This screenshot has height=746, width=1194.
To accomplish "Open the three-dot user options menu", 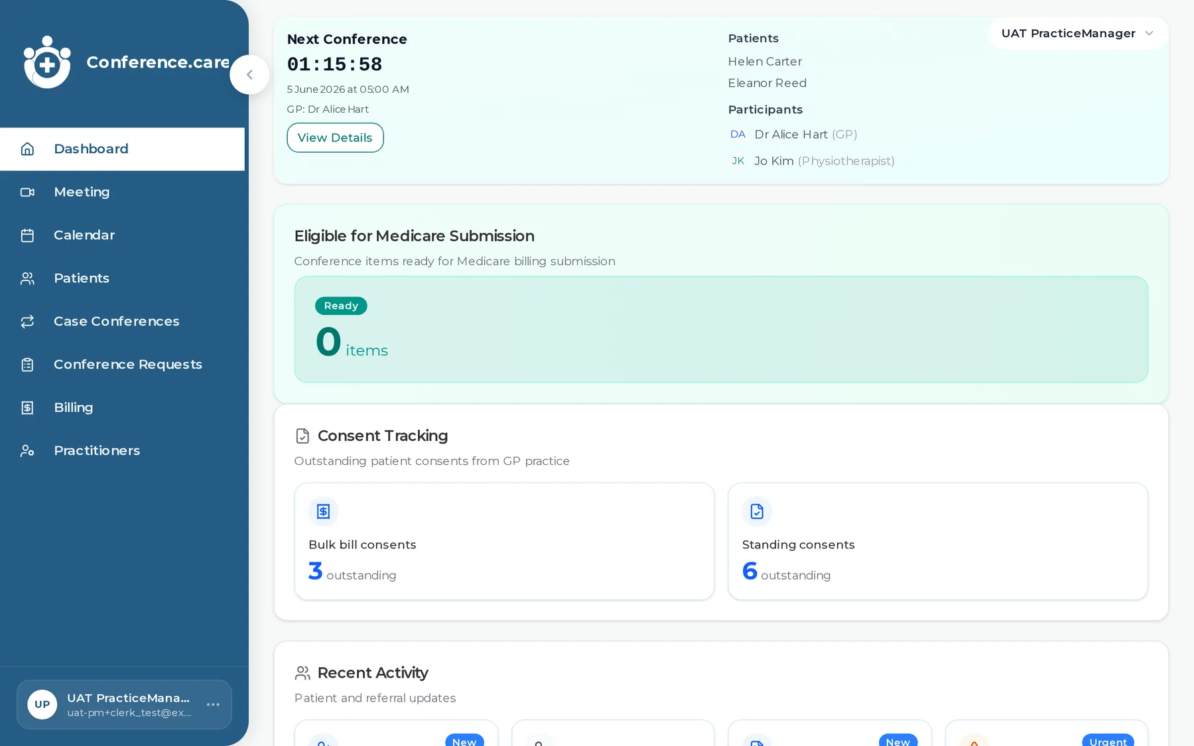I will (x=213, y=704).
